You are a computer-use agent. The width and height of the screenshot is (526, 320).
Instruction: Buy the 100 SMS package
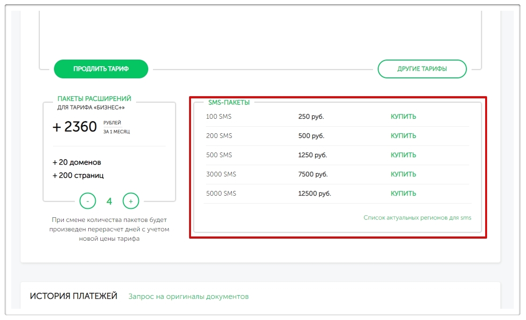(x=403, y=117)
